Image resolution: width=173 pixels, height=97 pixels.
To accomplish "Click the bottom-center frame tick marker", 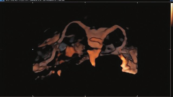I will [x=85, y=96].
